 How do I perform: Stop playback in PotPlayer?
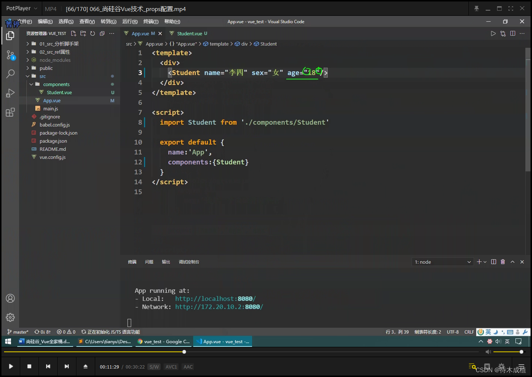pos(29,366)
